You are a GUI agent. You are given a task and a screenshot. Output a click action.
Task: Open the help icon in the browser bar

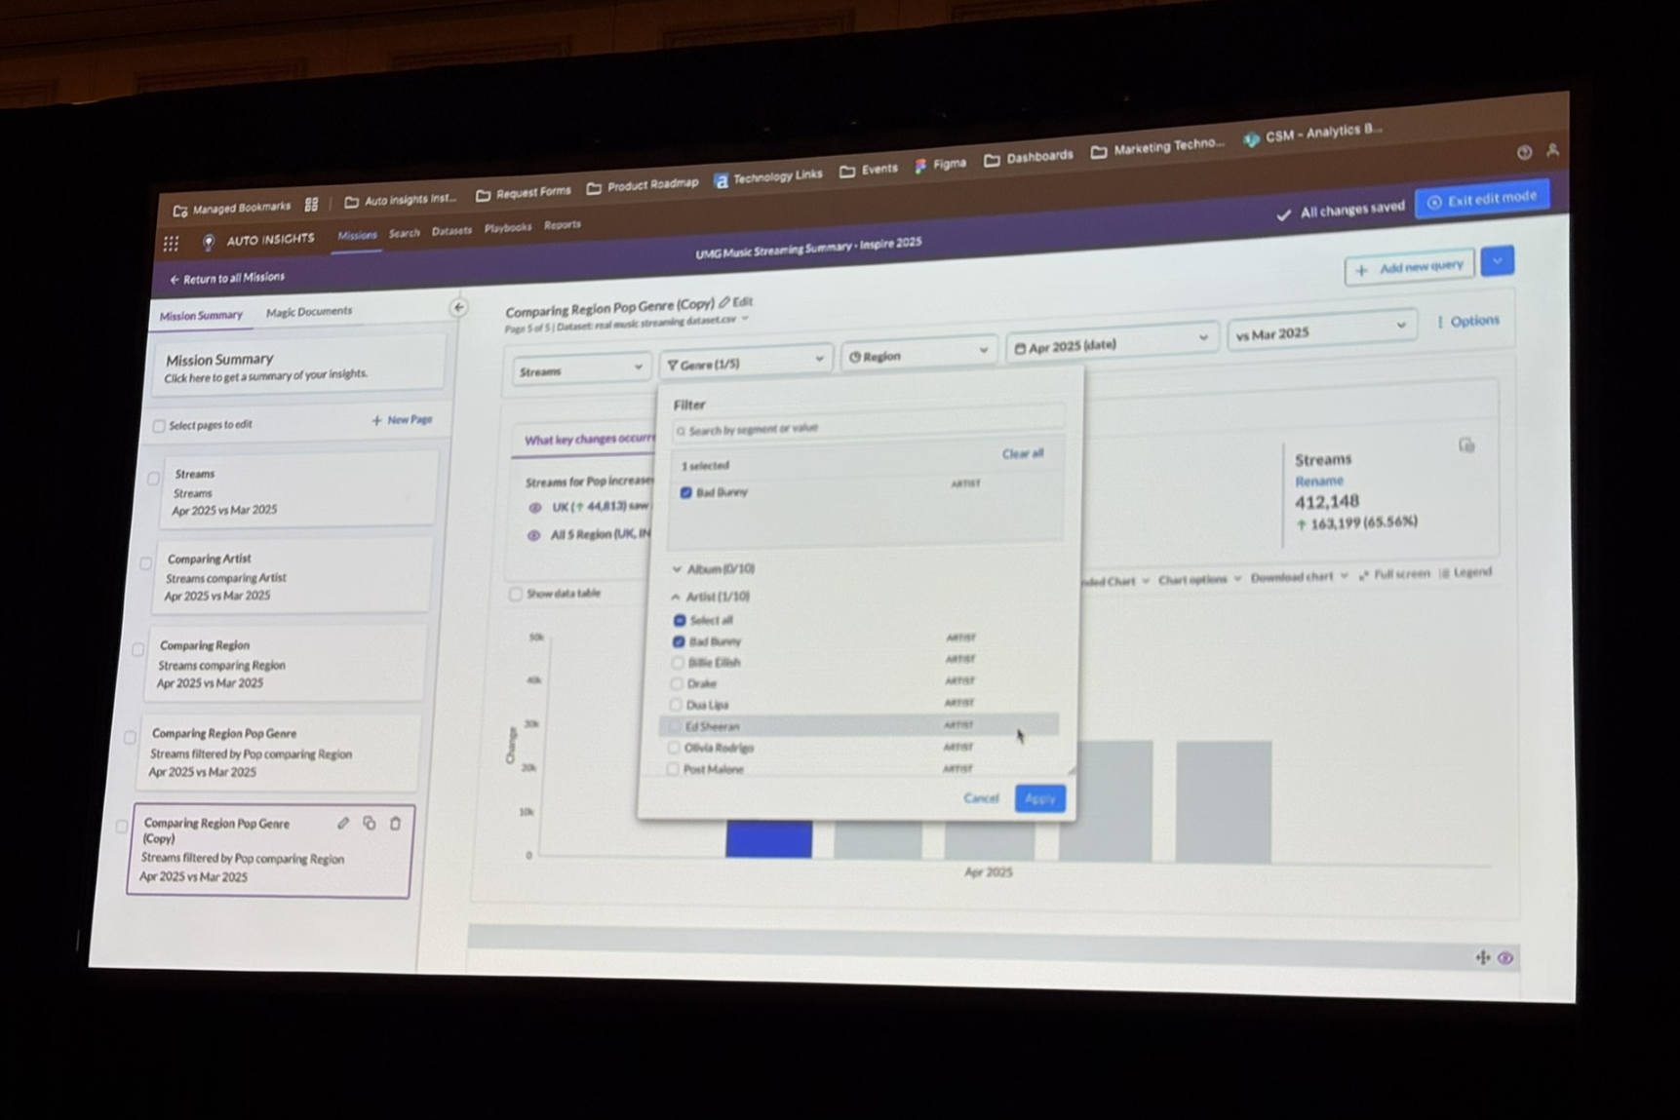[x=1524, y=152]
